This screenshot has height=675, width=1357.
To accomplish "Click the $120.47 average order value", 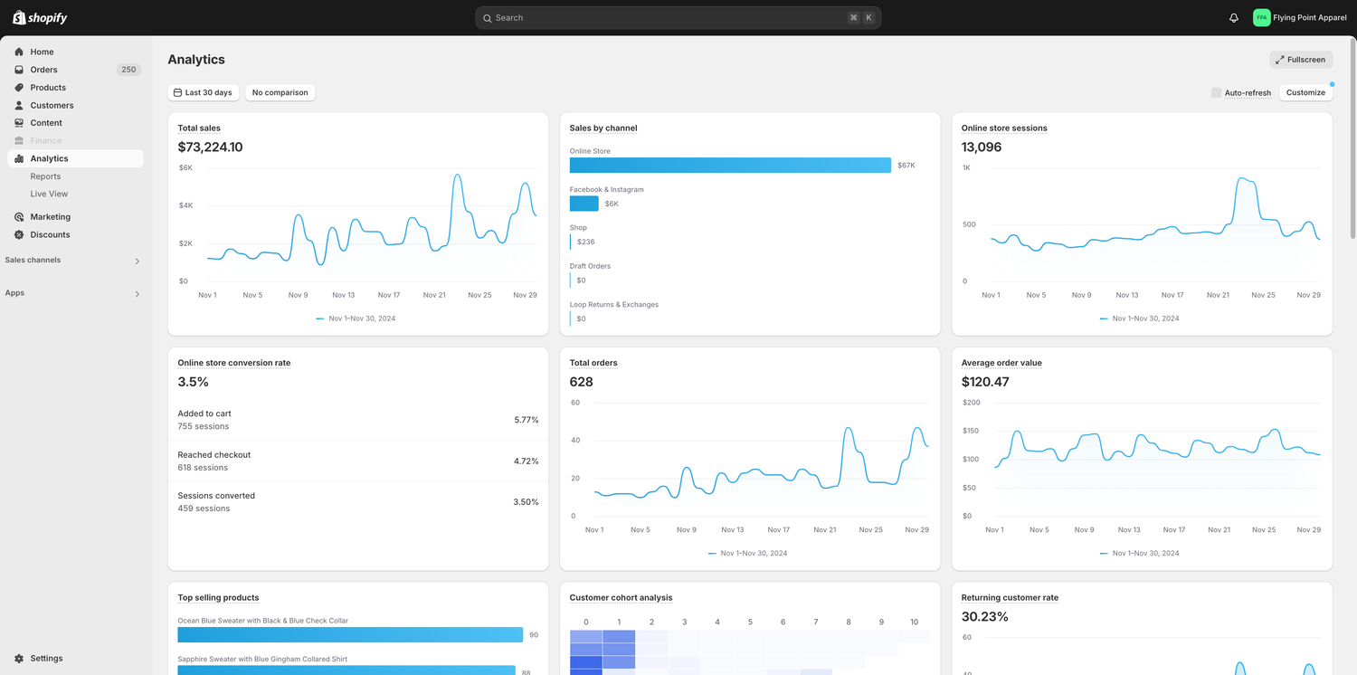I will [x=985, y=382].
